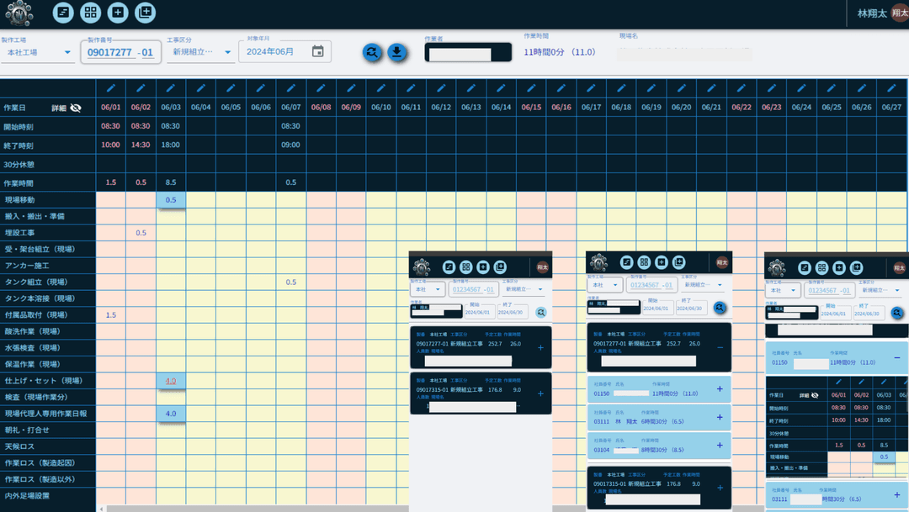Collapse 09017277-01 card in middle inset panel
Image resolution: width=909 pixels, height=512 pixels.
(x=720, y=347)
